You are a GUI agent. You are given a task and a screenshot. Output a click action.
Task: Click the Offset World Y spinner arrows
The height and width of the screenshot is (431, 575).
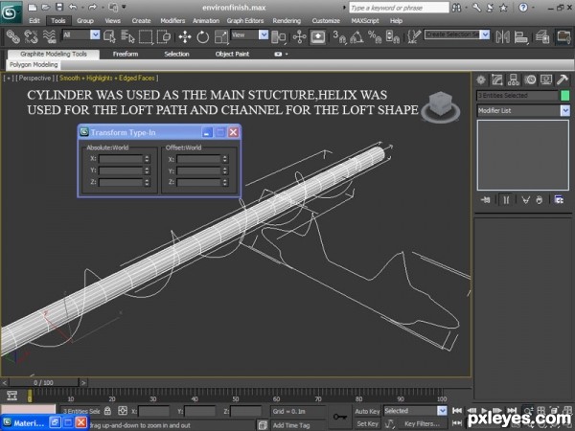pos(225,170)
